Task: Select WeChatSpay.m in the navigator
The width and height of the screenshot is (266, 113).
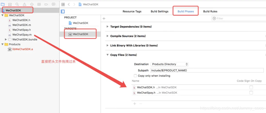Action: tap(22, 35)
